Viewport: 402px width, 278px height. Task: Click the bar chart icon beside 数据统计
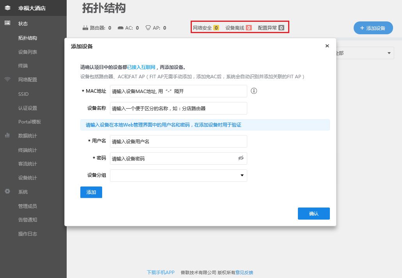click(x=7, y=135)
